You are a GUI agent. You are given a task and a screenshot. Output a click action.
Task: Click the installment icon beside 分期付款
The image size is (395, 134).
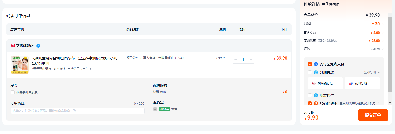[x=316, y=72]
